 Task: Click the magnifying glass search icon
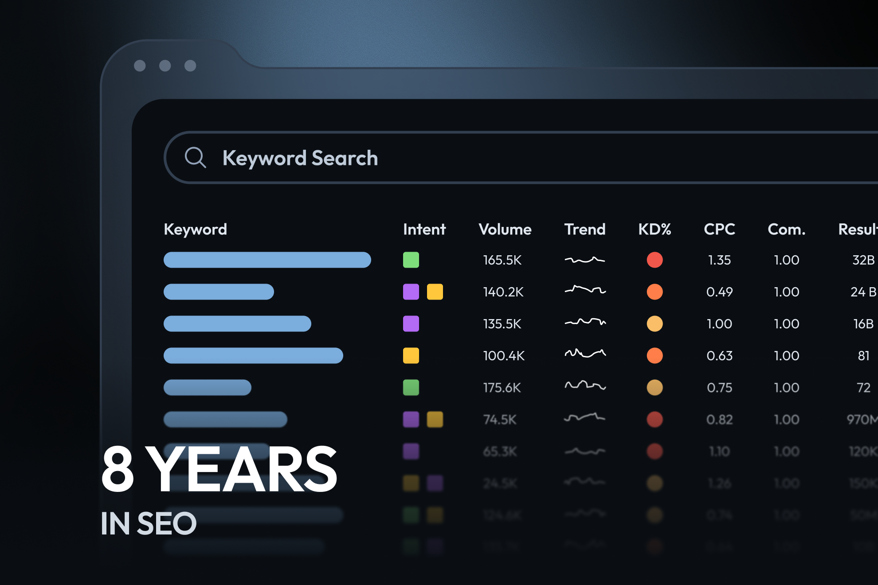[195, 158]
